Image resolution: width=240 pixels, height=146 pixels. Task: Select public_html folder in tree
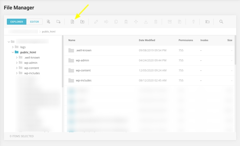point(28,52)
